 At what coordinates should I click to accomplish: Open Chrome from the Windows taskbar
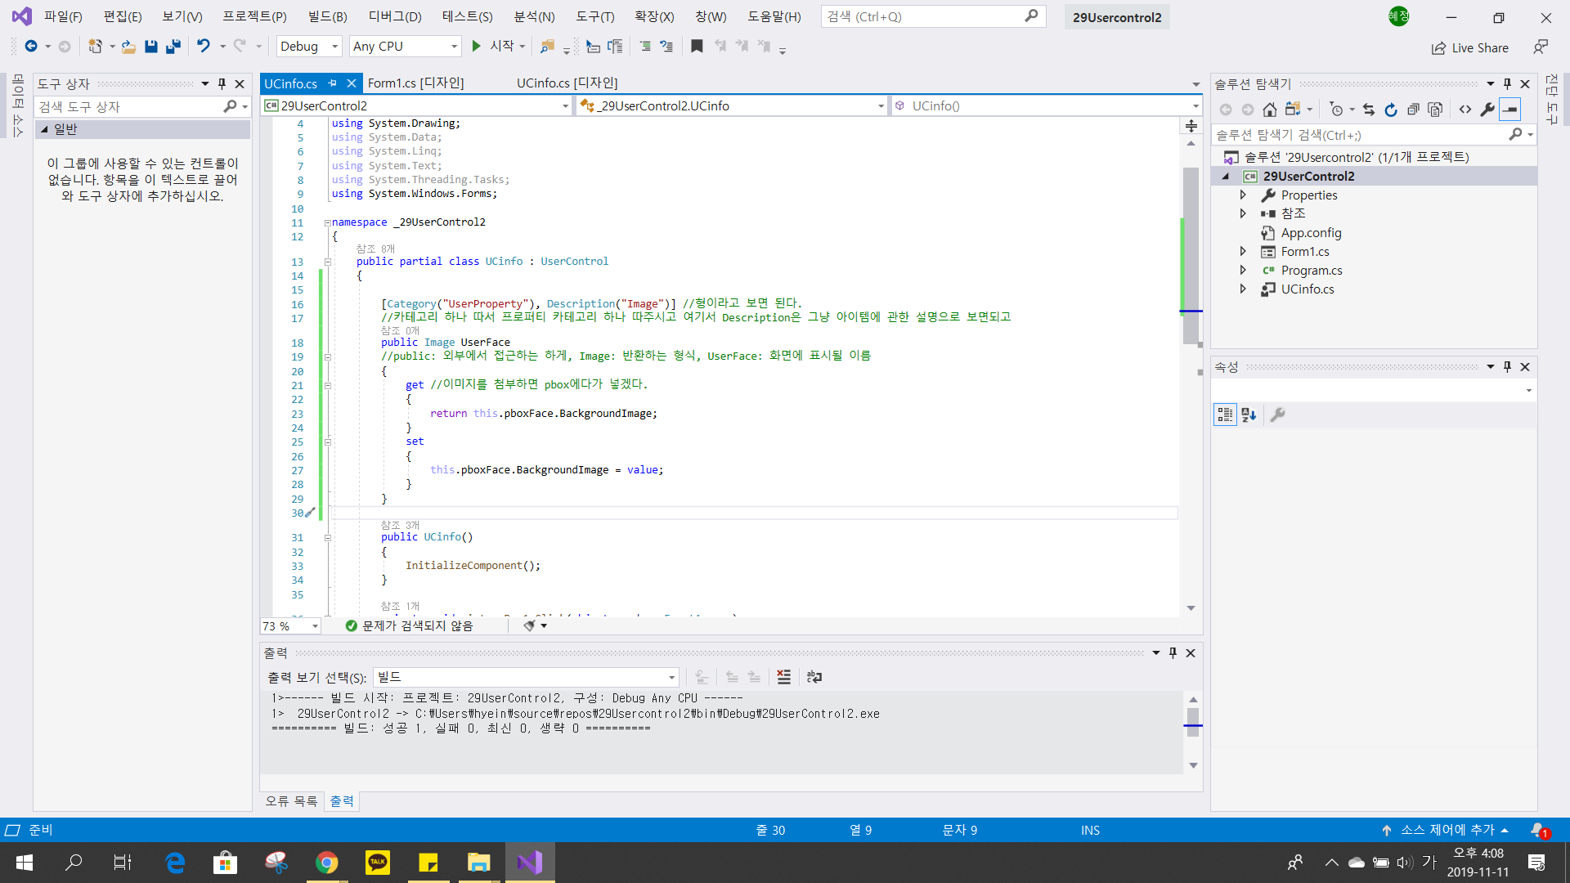[x=327, y=863]
